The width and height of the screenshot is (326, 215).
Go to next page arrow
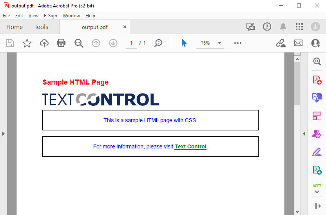pos(113,43)
